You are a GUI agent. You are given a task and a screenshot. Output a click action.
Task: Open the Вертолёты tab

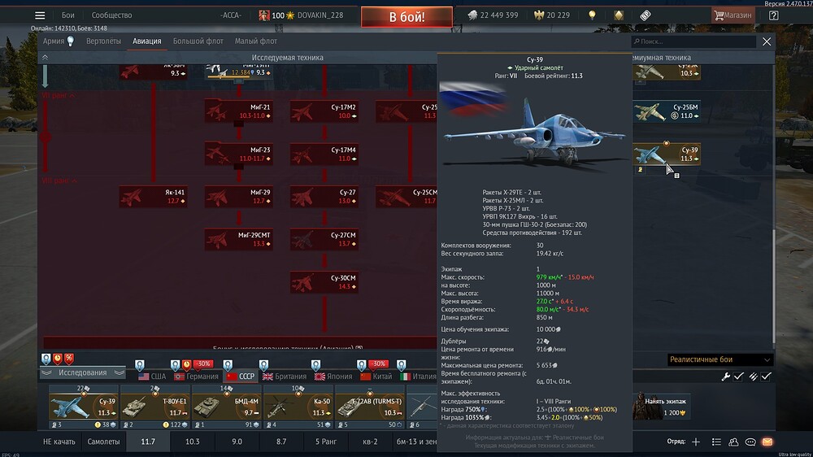tap(104, 41)
